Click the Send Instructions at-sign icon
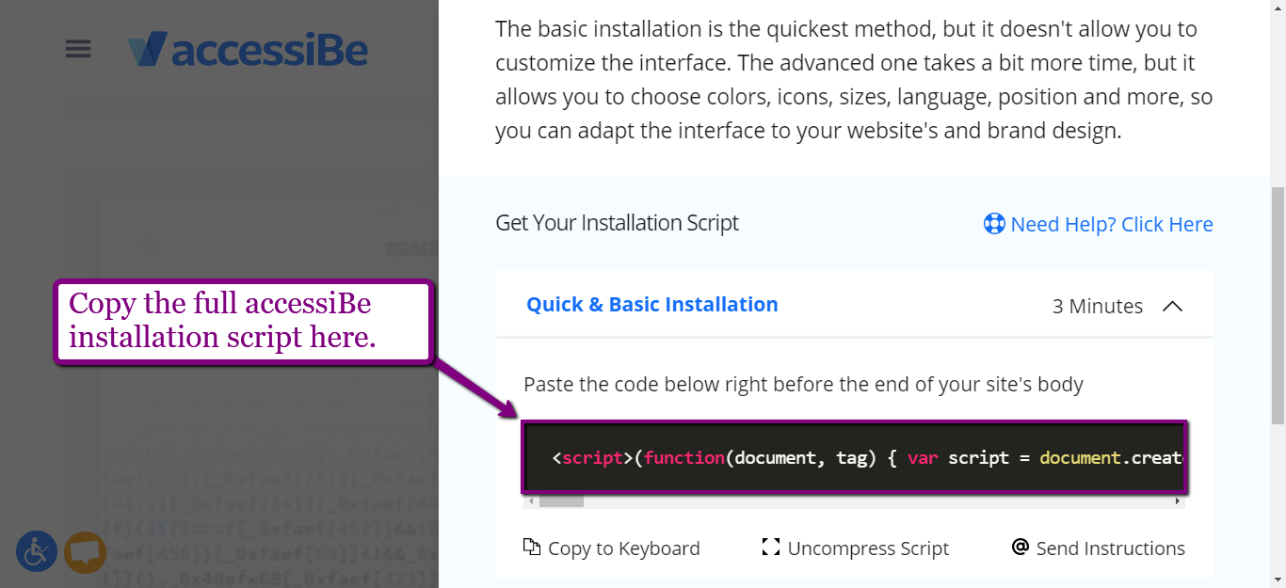Screen dimensions: 1286x588 pyautogui.click(x=1020, y=547)
